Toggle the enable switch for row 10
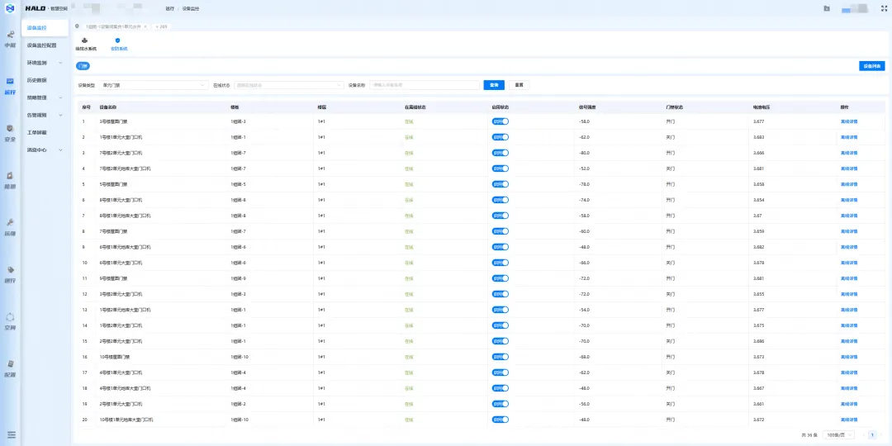The width and height of the screenshot is (892, 446). (500, 263)
